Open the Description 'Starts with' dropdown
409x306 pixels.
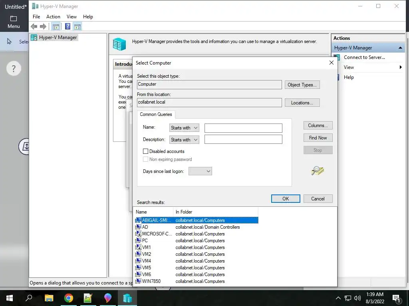click(x=184, y=140)
